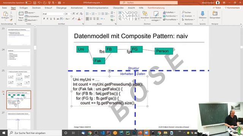Open the Fülleffekt dropdown
The image size is (243, 136).
pyautogui.click(x=169, y=12)
